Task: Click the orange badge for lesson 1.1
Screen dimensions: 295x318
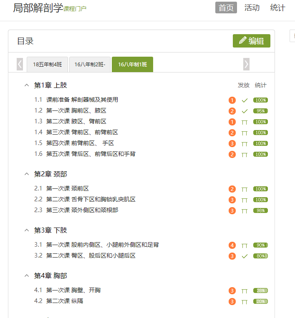Action: pos(232,100)
